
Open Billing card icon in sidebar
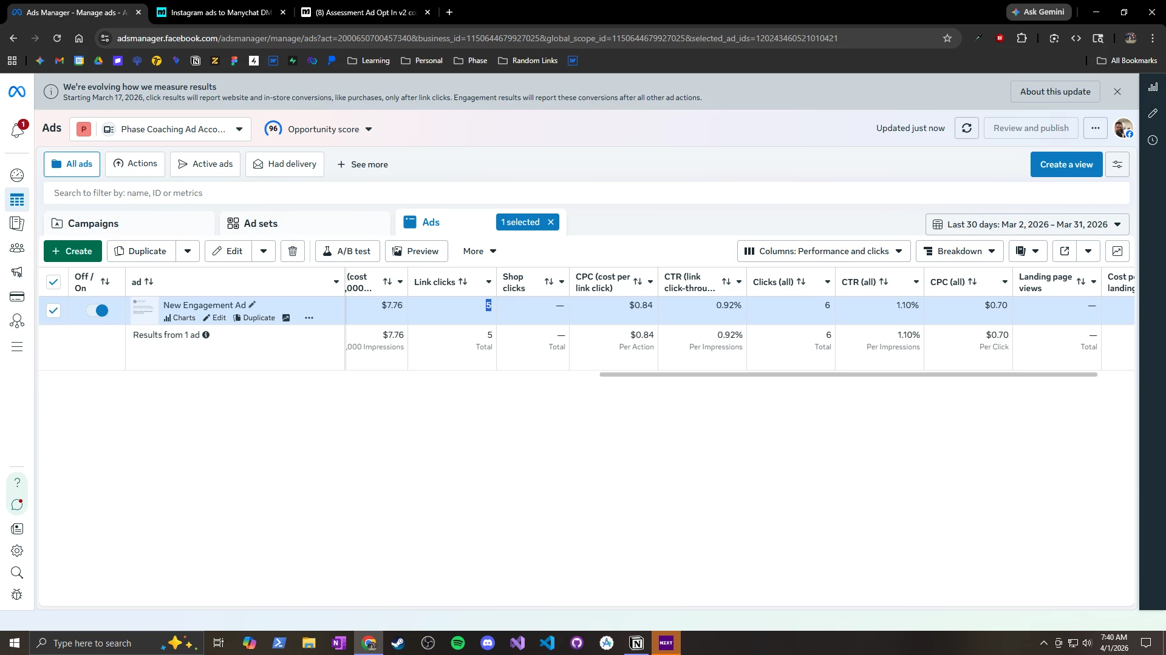[x=17, y=297]
